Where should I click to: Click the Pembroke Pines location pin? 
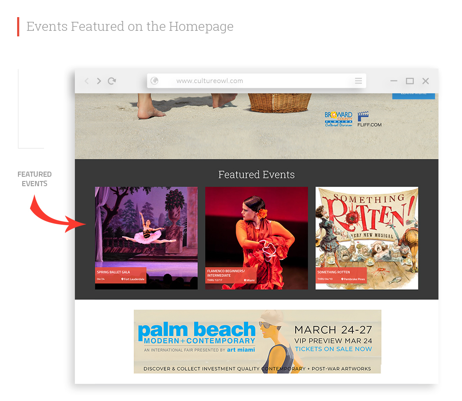click(x=343, y=279)
